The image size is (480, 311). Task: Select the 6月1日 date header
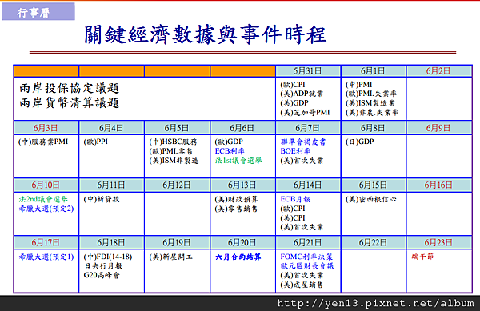373,71
